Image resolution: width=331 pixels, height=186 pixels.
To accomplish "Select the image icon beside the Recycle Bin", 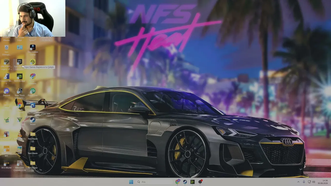I will [20, 48].
